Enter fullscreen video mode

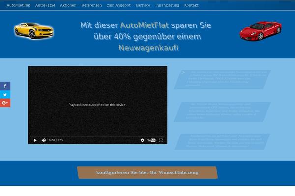point(161,140)
